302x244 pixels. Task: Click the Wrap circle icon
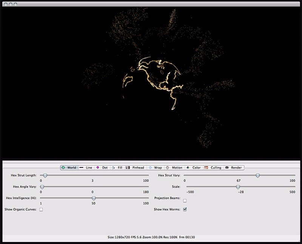(150, 167)
